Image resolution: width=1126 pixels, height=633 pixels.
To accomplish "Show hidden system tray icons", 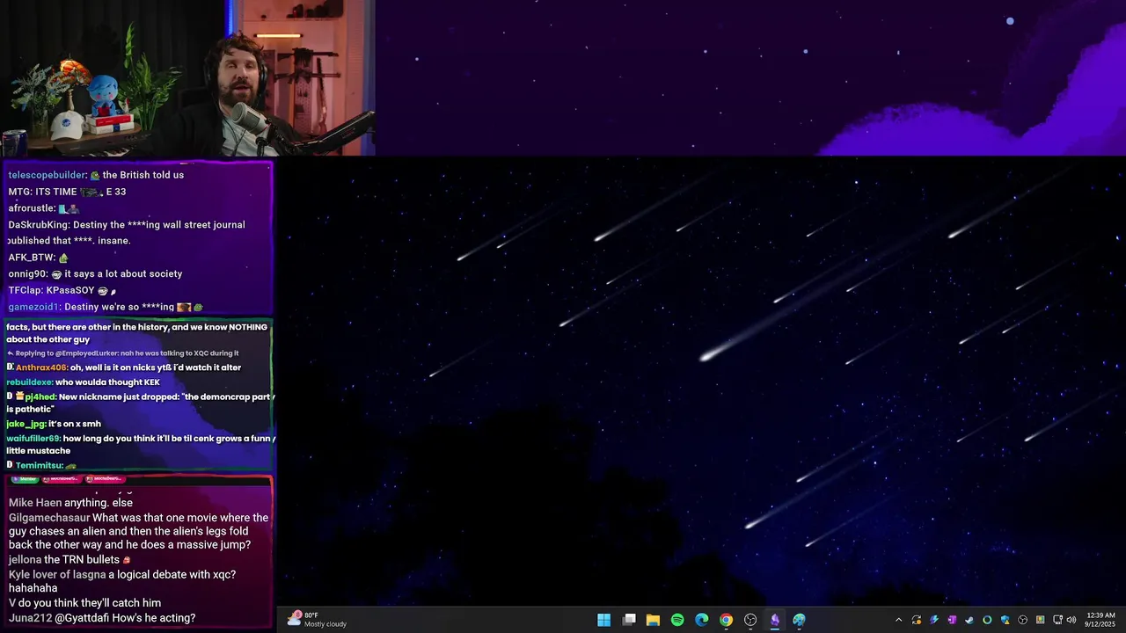I will tap(899, 620).
